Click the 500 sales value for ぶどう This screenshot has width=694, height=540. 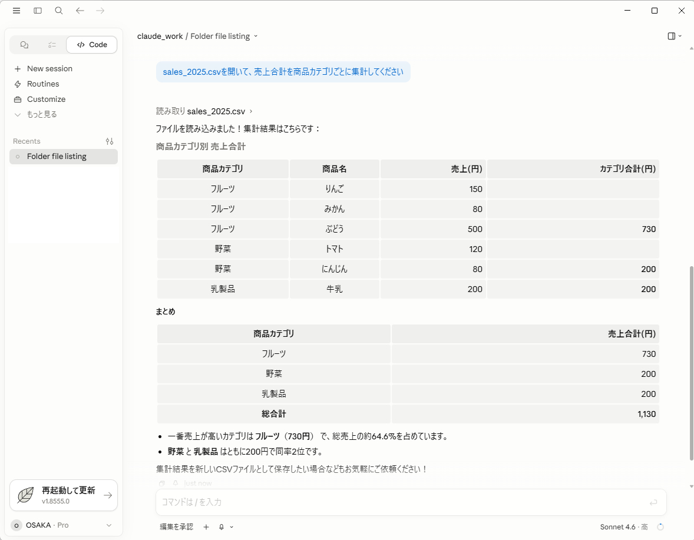(433, 229)
